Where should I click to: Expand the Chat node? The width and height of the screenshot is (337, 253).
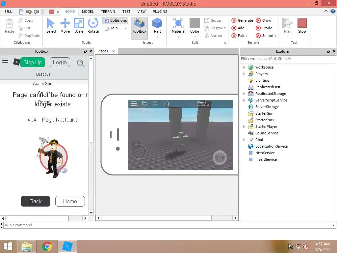(x=244, y=140)
